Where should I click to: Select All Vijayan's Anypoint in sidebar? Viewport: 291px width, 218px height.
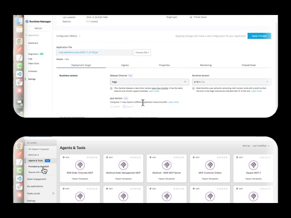pos(39,149)
